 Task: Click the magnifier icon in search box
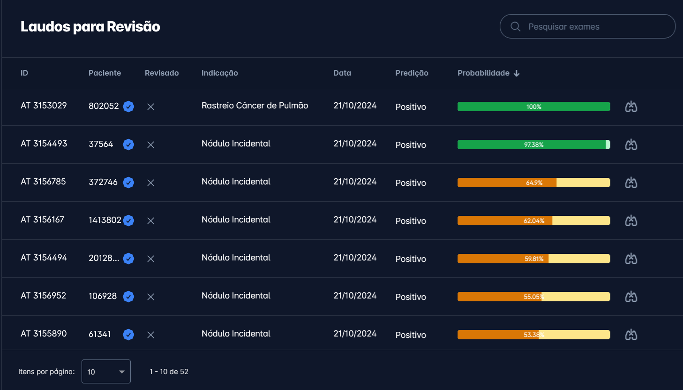515,26
